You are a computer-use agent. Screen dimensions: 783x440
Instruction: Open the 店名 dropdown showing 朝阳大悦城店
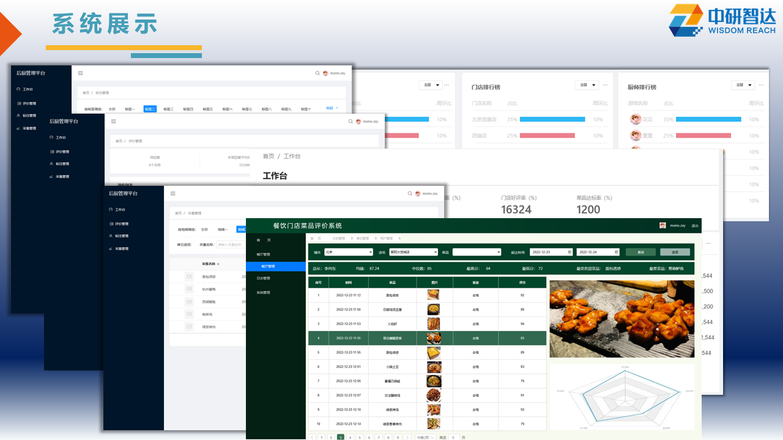pos(413,252)
